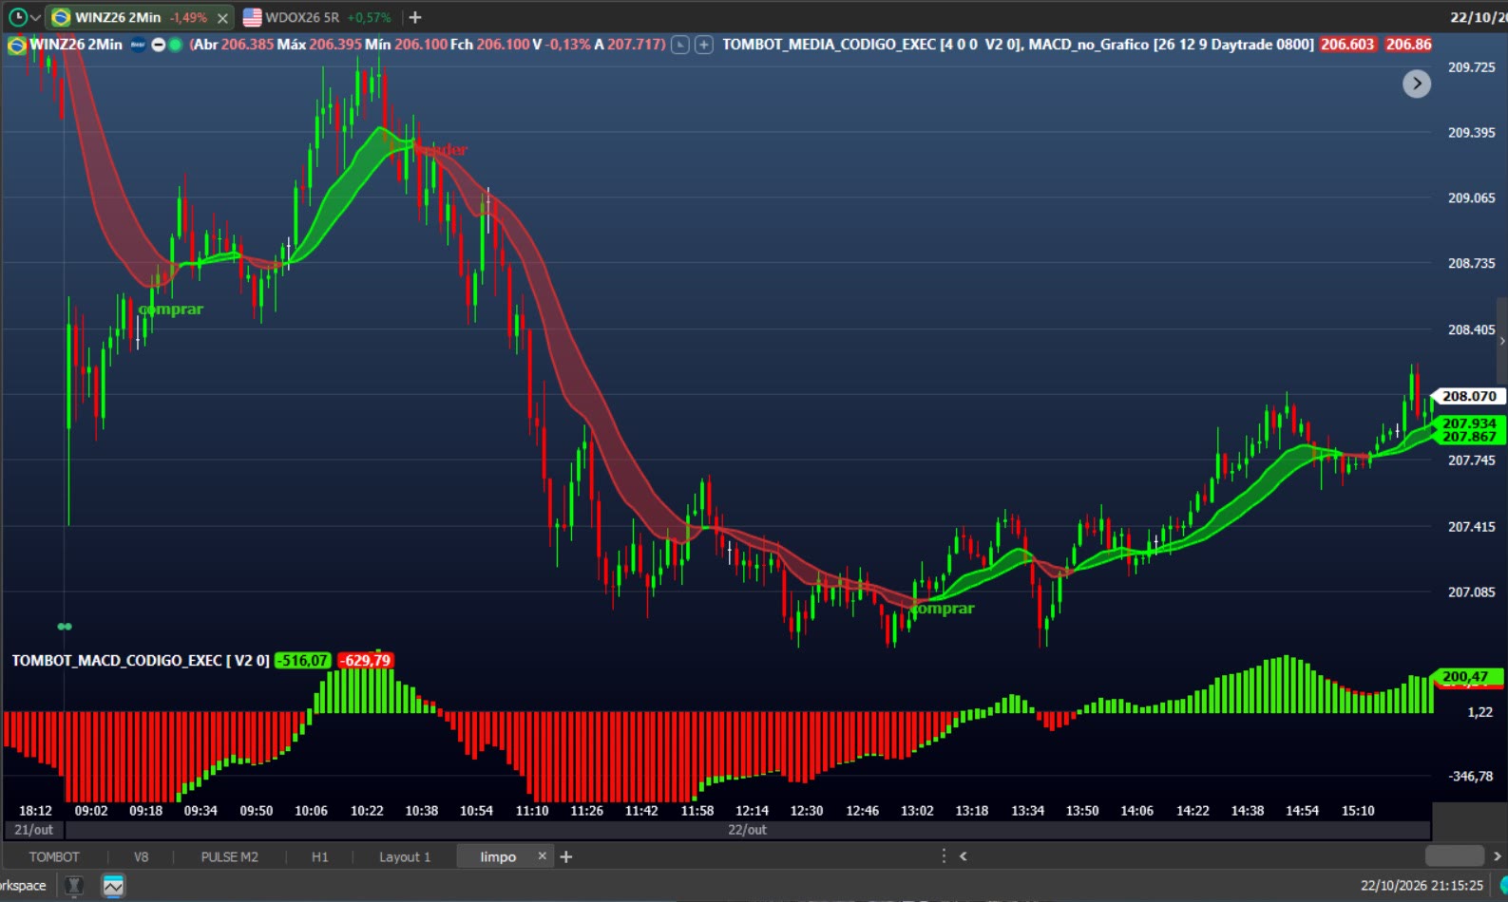1508x902 pixels.
Task: Open the Layout 1 tab
Action: point(405,856)
